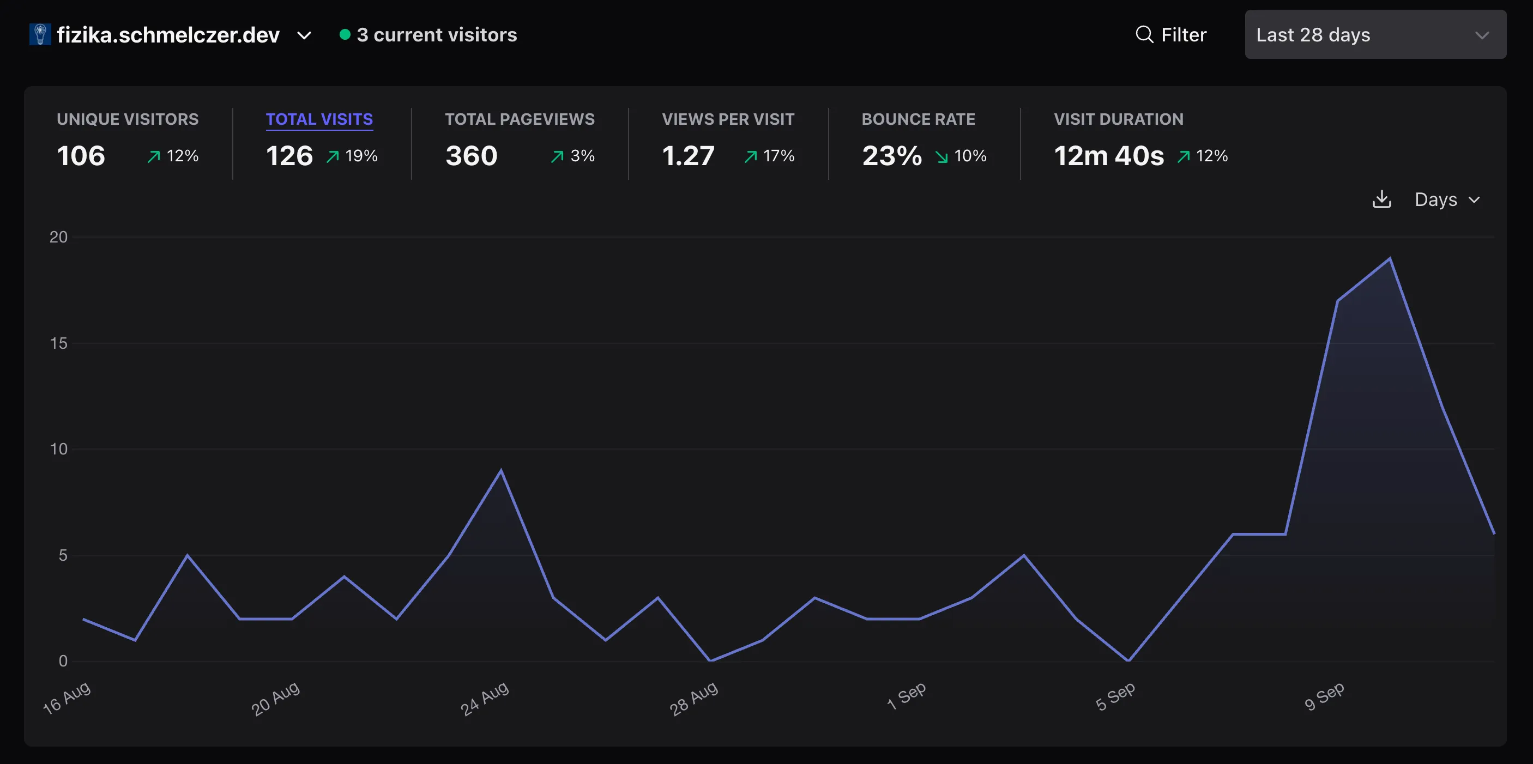The width and height of the screenshot is (1533, 764).
Task: Click the pageviews 3% trend arrow
Action: [557, 156]
